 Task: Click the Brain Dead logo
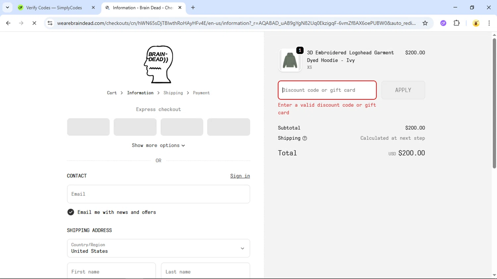pos(158,64)
